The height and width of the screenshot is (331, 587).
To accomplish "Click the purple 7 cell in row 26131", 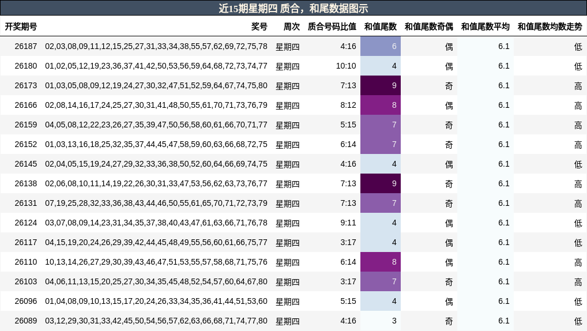I will pyautogui.click(x=381, y=203).
